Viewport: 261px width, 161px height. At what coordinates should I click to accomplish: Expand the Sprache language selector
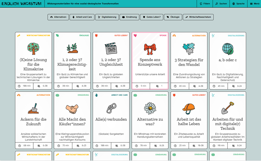[x=238, y=4]
